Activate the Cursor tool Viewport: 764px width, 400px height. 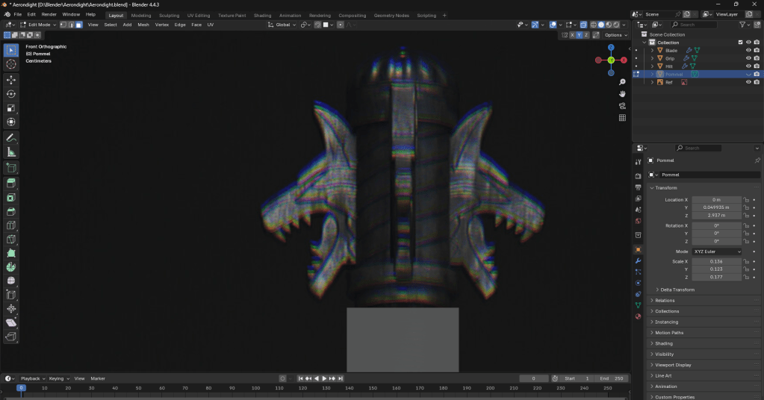[11, 64]
